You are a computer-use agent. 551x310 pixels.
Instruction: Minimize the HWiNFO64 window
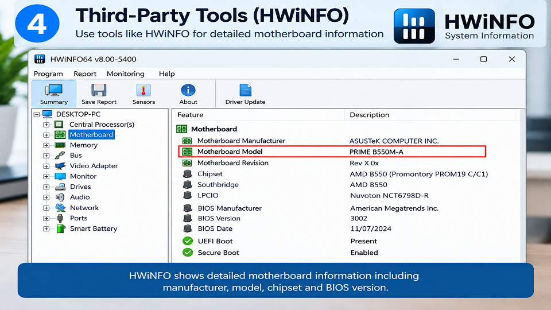456,59
